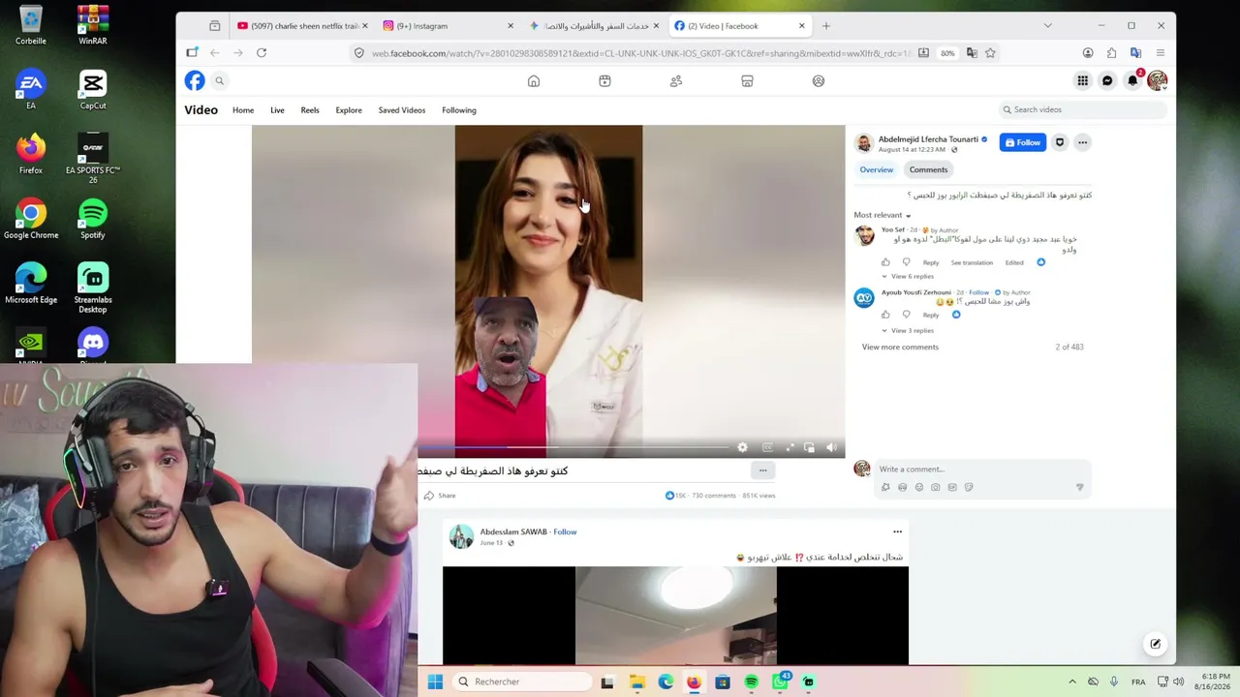Open the Facebook home logo
This screenshot has width=1240, height=697.
tap(195, 81)
